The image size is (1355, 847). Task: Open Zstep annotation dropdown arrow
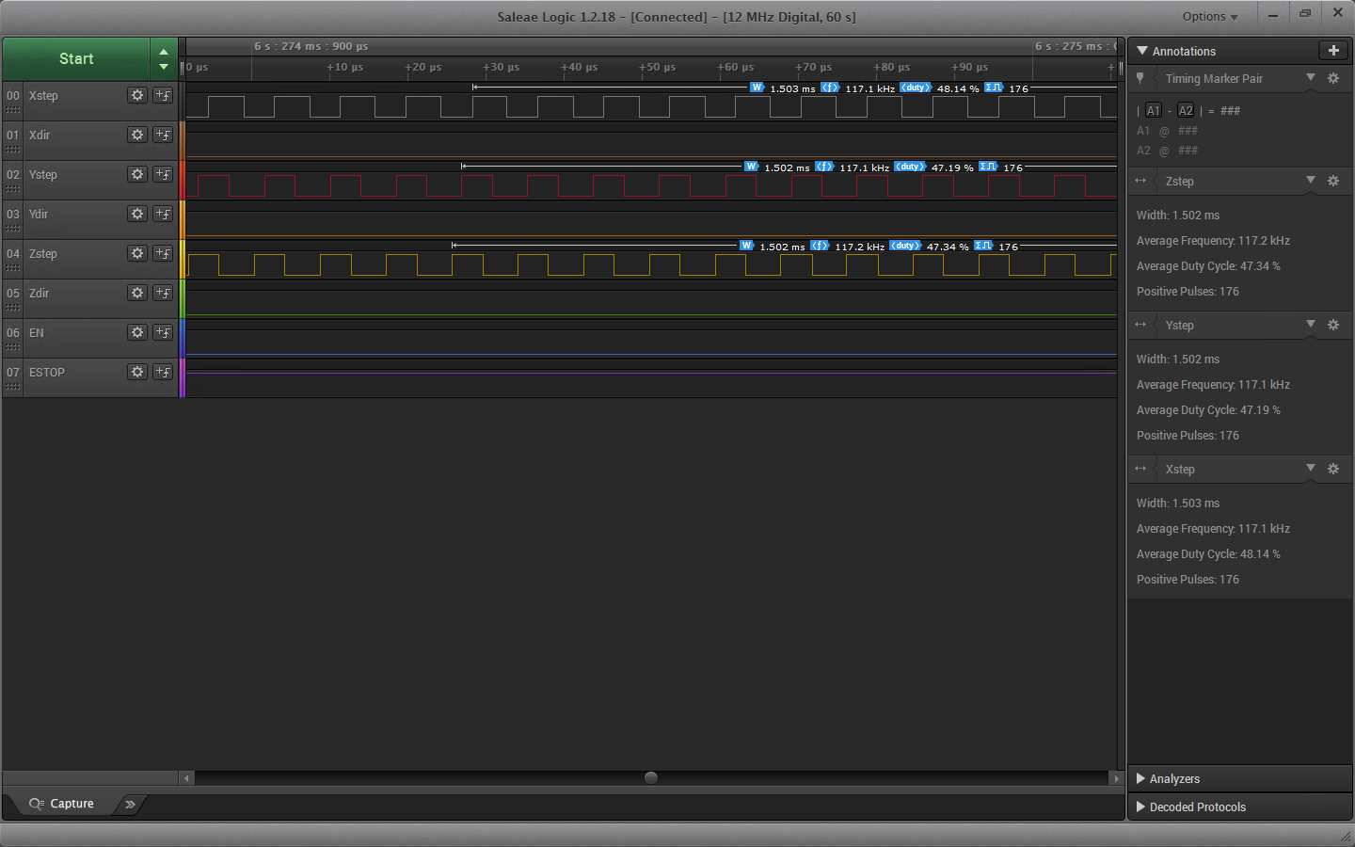(1311, 180)
